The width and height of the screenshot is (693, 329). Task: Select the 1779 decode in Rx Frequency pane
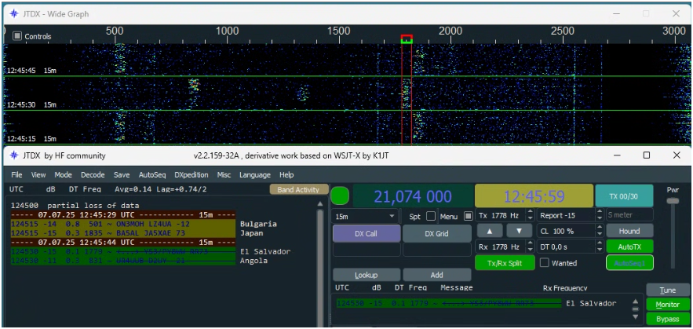pyautogui.click(x=449, y=303)
